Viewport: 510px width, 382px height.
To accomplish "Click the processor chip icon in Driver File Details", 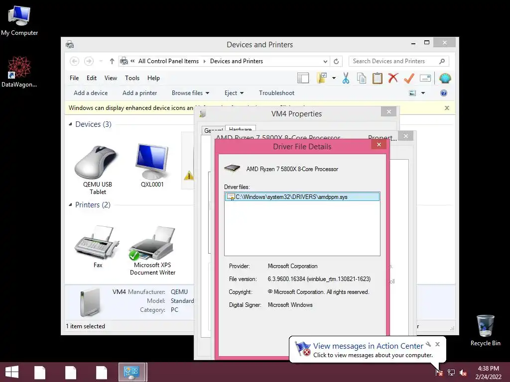I will 232,168.
